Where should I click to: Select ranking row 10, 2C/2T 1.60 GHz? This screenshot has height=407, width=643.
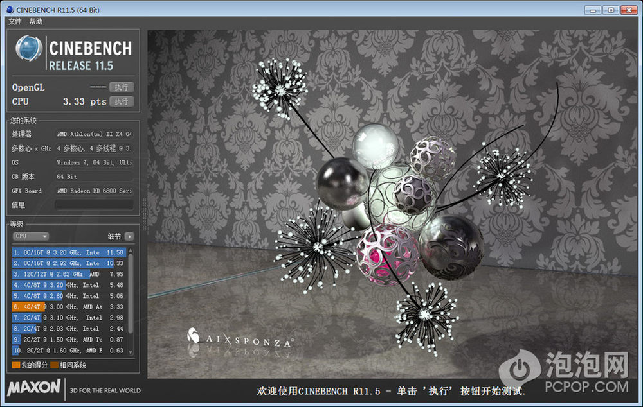[x=69, y=351]
